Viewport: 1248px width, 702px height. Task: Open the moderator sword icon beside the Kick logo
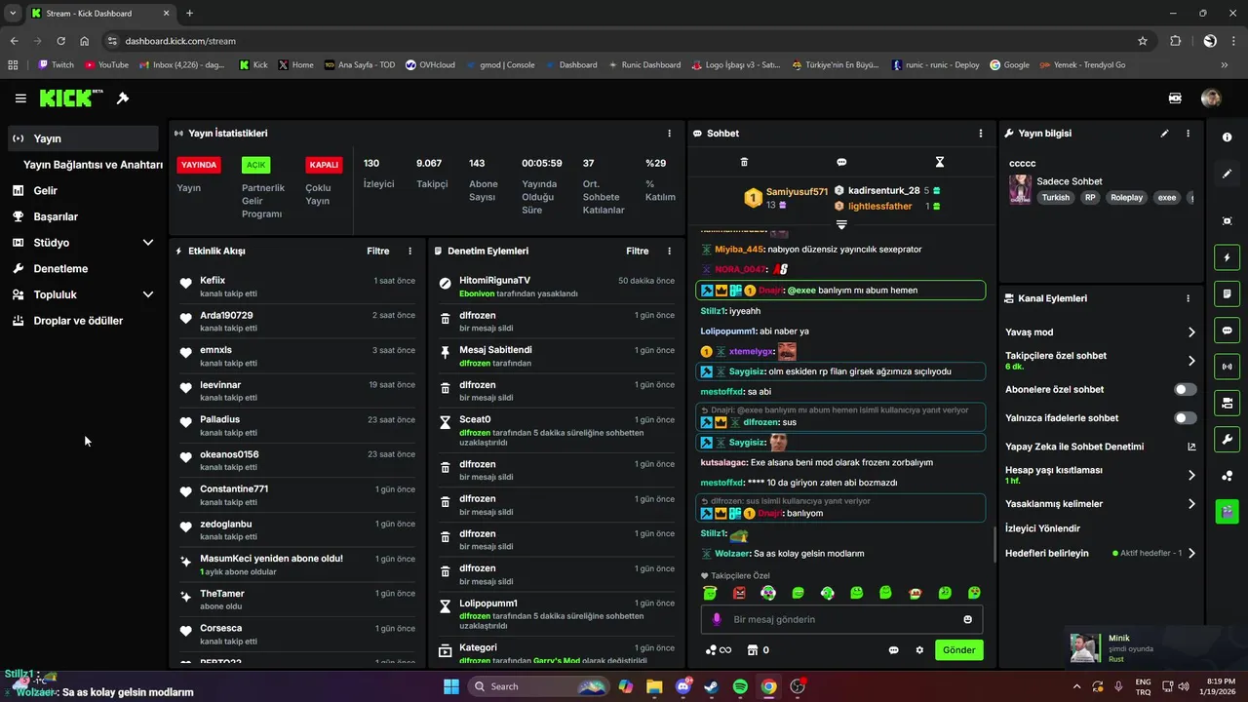coord(123,98)
